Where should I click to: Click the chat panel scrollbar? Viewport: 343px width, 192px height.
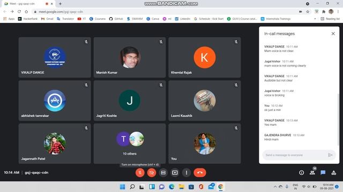338,119
